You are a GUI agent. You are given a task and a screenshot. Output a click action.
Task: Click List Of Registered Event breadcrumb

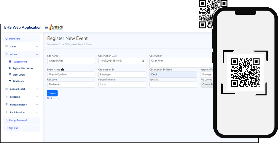pos(72,44)
